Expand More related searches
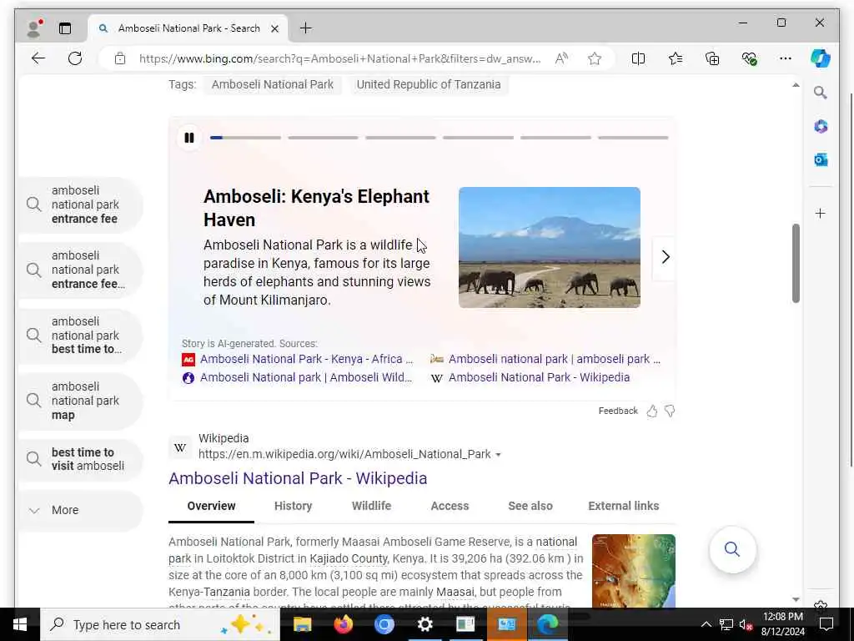 81,510
